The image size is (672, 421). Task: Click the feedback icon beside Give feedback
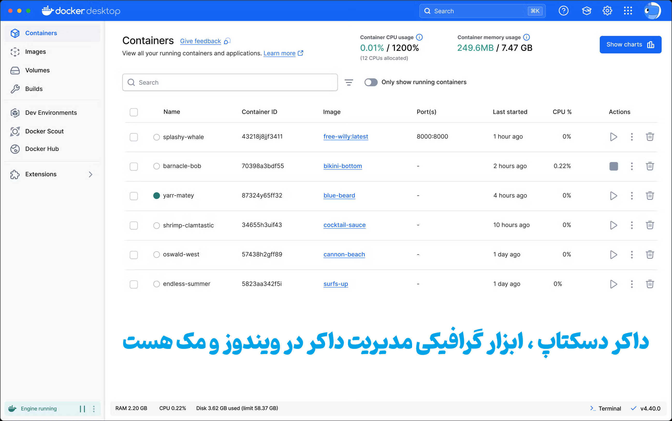(x=227, y=41)
